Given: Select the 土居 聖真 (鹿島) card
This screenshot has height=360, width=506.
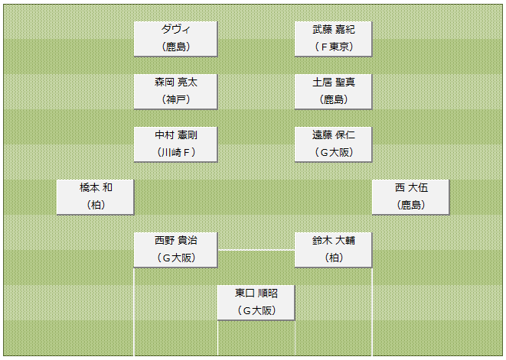Looking at the screenshot, I should coord(333,92).
